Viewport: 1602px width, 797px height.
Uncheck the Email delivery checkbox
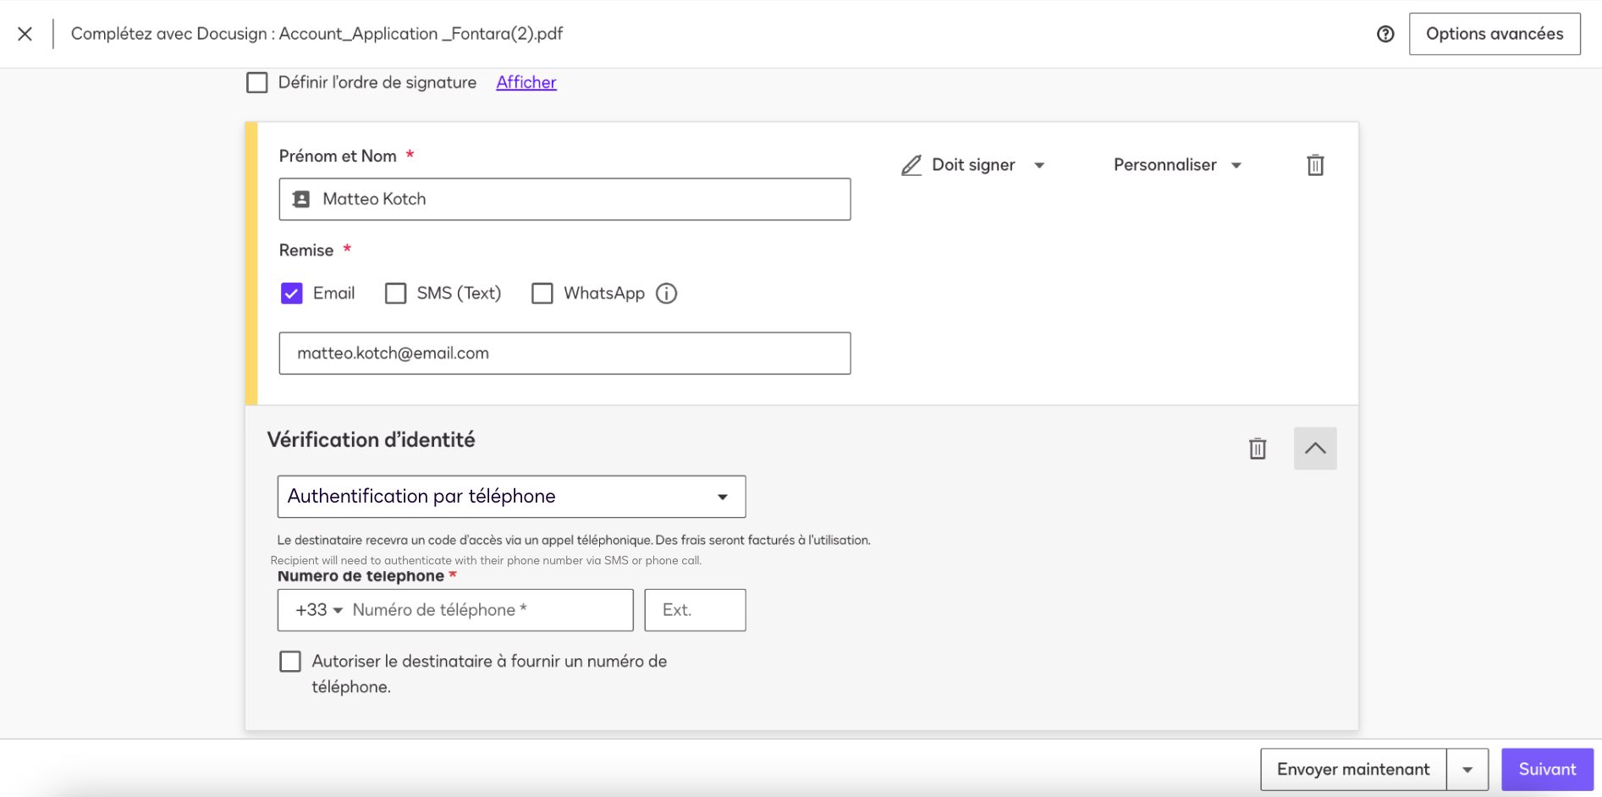point(292,294)
